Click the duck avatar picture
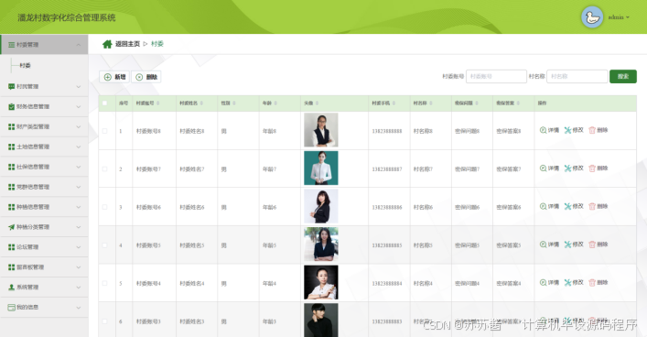The image size is (647, 337). click(592, 17)
